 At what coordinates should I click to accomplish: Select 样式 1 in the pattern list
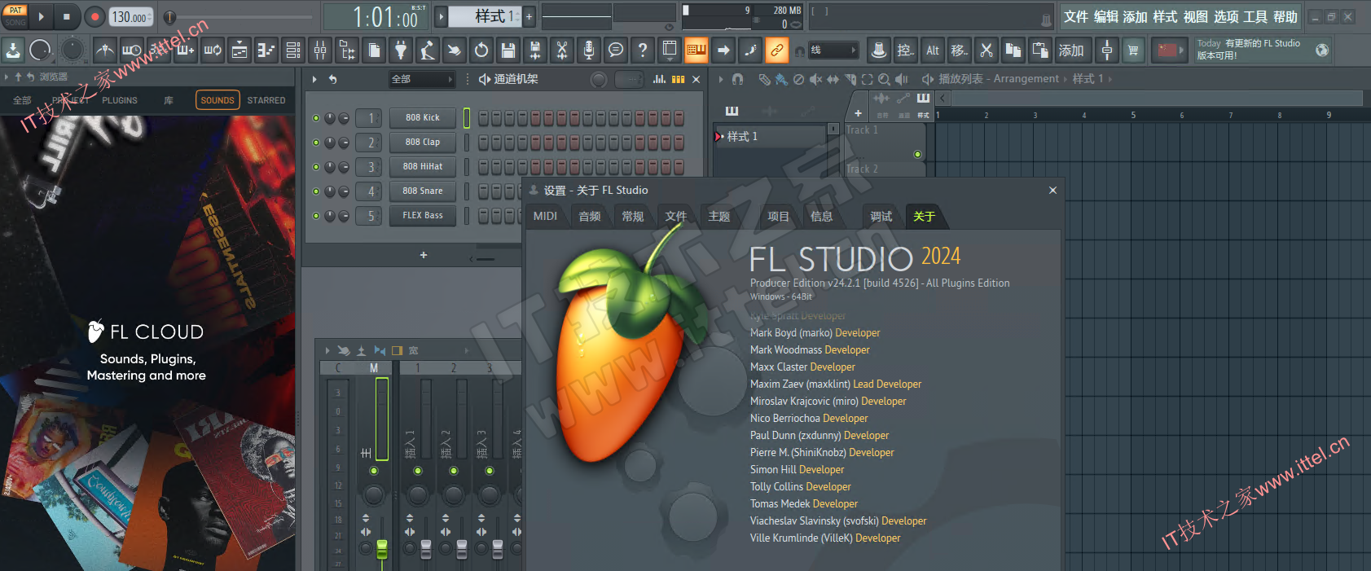[x=771, y=136]
